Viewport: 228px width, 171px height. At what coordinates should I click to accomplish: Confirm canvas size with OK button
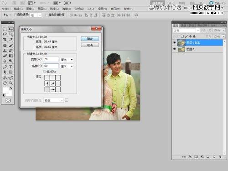click(90, 39)
